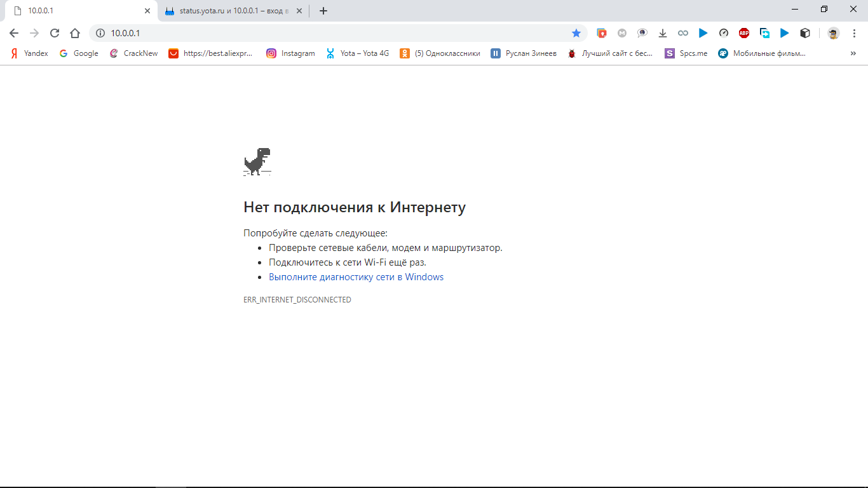Open the Instagram bookmark
The image size is (868, 488).
point(290,53)
